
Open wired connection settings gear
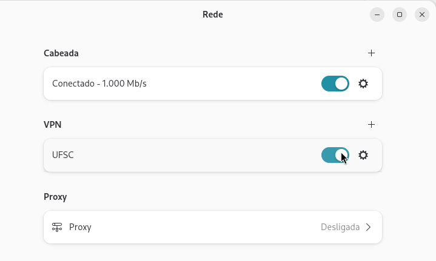point(363,84)
